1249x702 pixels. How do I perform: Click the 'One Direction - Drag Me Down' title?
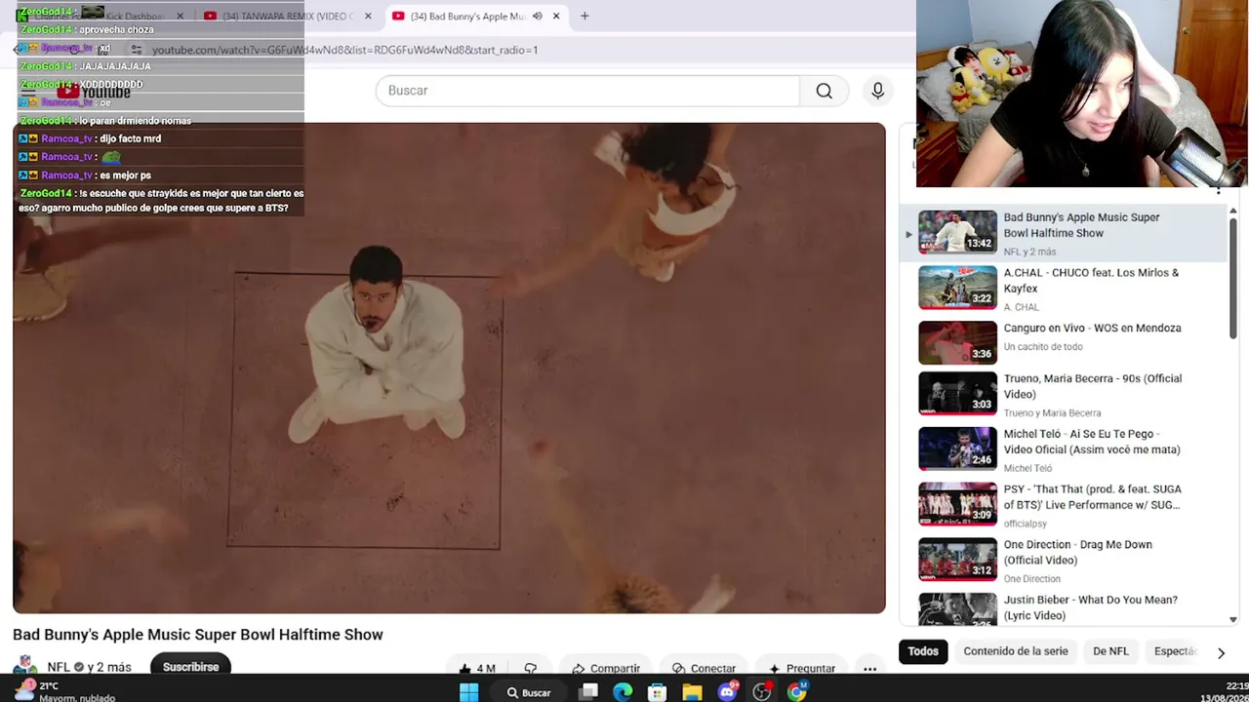(1077, 553)
